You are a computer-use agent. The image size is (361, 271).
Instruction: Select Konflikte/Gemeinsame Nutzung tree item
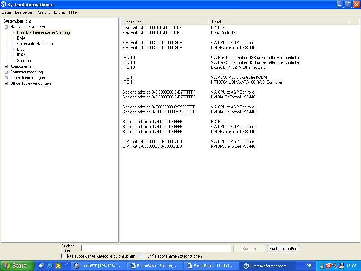point(43,32)
